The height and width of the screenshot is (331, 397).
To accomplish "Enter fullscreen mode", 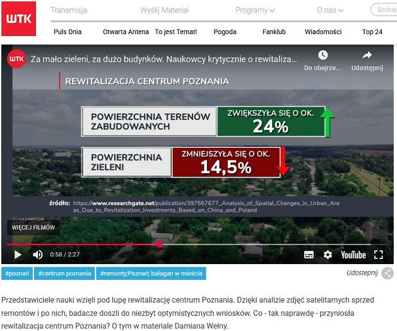I will pos(379,255).
